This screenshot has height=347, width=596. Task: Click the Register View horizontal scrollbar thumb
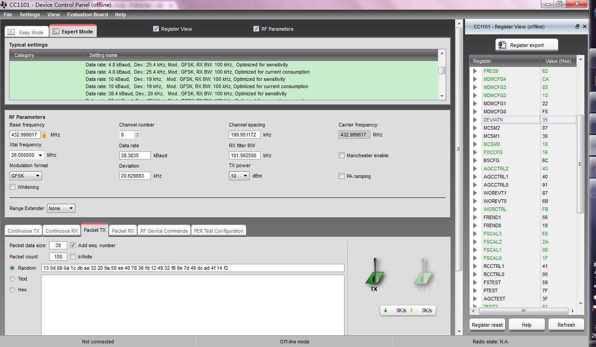[x=524, y=311]
